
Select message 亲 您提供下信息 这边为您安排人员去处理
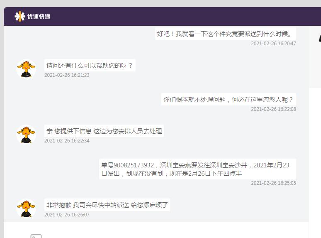coord(104,131)
